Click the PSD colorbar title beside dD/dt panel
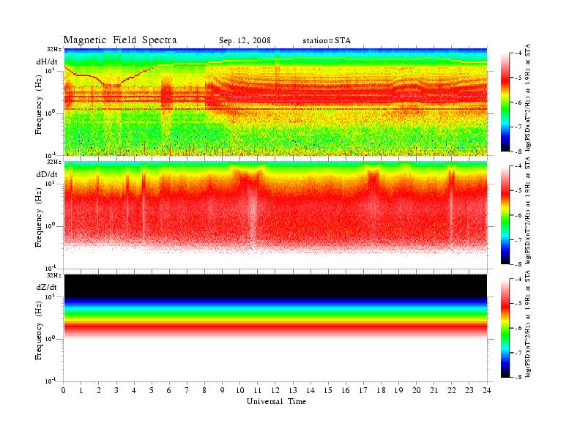 528,210
